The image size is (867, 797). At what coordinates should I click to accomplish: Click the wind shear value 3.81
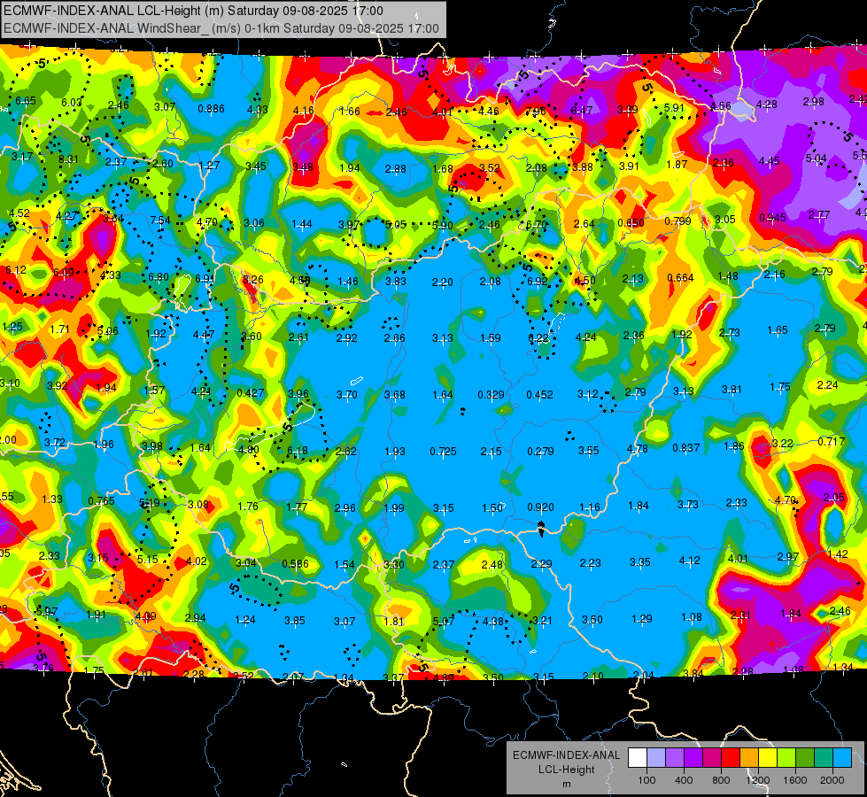click(x=732, y=390)
